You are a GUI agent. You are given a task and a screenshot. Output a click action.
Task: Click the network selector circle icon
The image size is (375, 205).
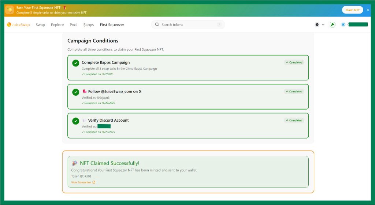317,24
